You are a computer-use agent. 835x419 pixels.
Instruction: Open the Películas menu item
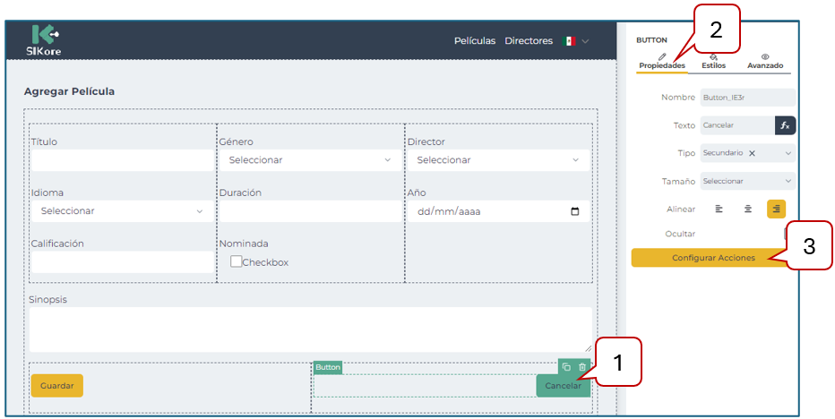pyautogui.click(x=474, y=41)
